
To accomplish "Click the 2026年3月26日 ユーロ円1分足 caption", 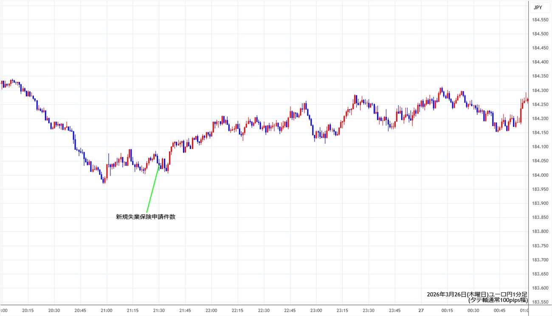I will click(477, 294).
